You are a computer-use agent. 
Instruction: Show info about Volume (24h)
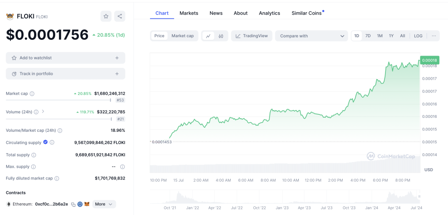pyautogui.click(x=36, y=112)
